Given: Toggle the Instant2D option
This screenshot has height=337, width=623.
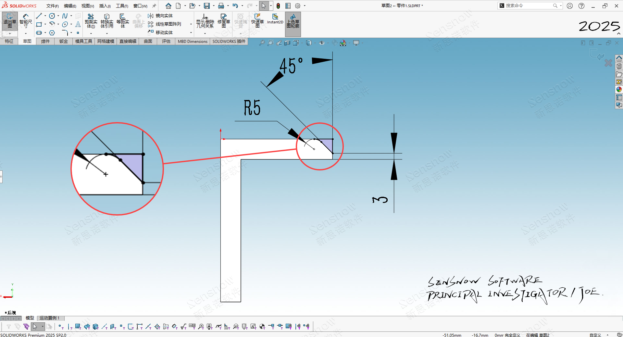Looking at the screenshot, I should (275, 19).
